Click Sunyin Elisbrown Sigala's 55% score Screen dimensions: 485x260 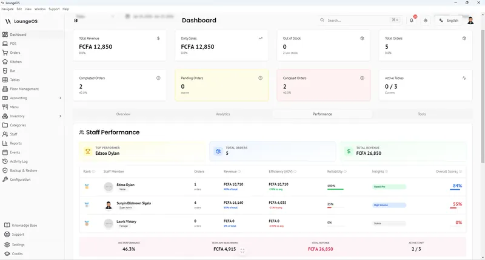click(x=457, y=204)
